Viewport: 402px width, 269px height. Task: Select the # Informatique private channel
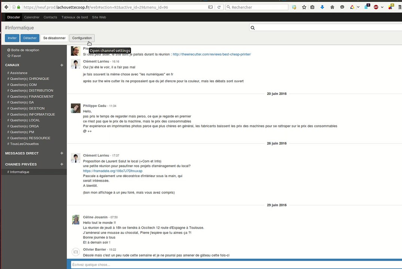(x=34, y=172)
